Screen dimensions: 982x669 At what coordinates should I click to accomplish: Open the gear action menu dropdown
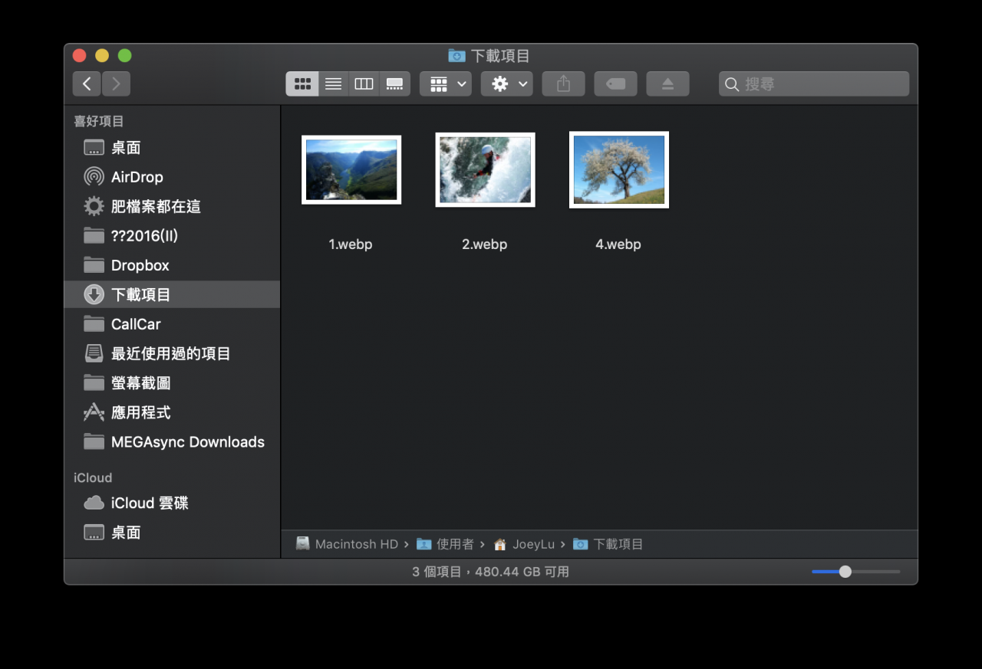507,84
